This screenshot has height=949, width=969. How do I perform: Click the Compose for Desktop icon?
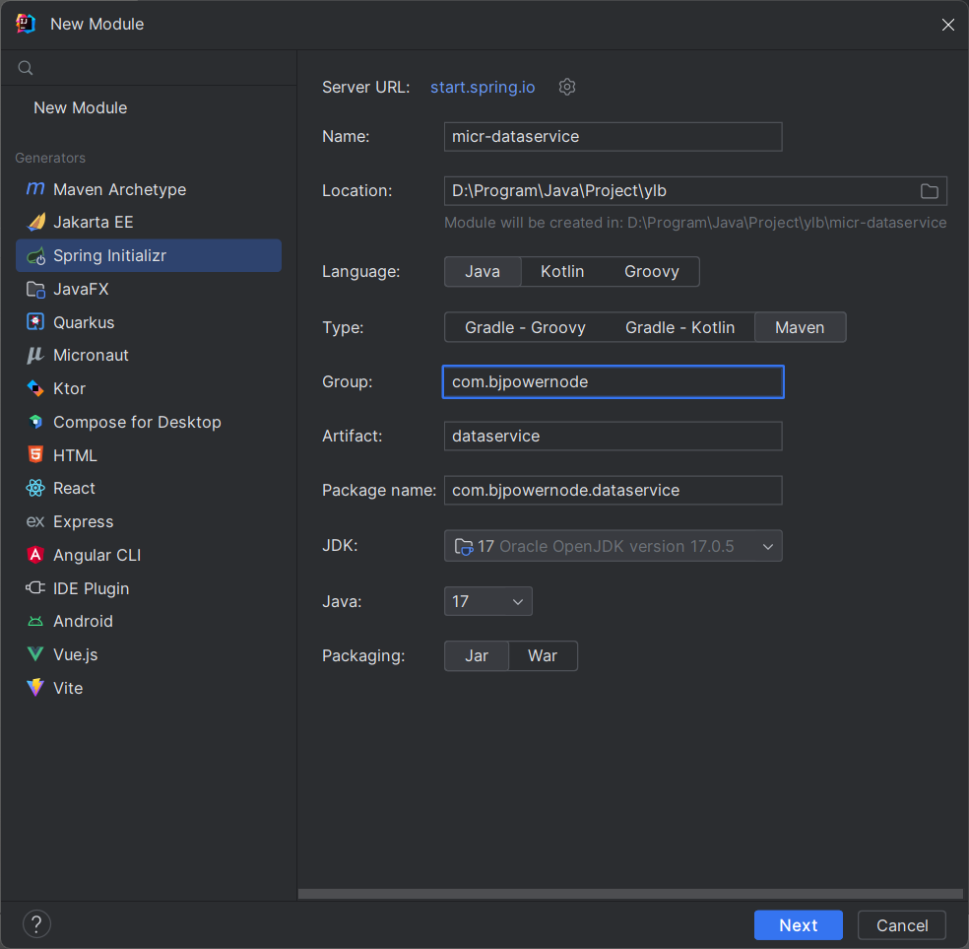pyautogui.click(x=35, y=422)
